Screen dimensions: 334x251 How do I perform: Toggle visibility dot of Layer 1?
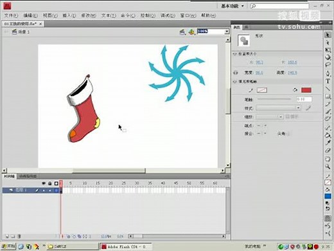click(x=44, y=191)
